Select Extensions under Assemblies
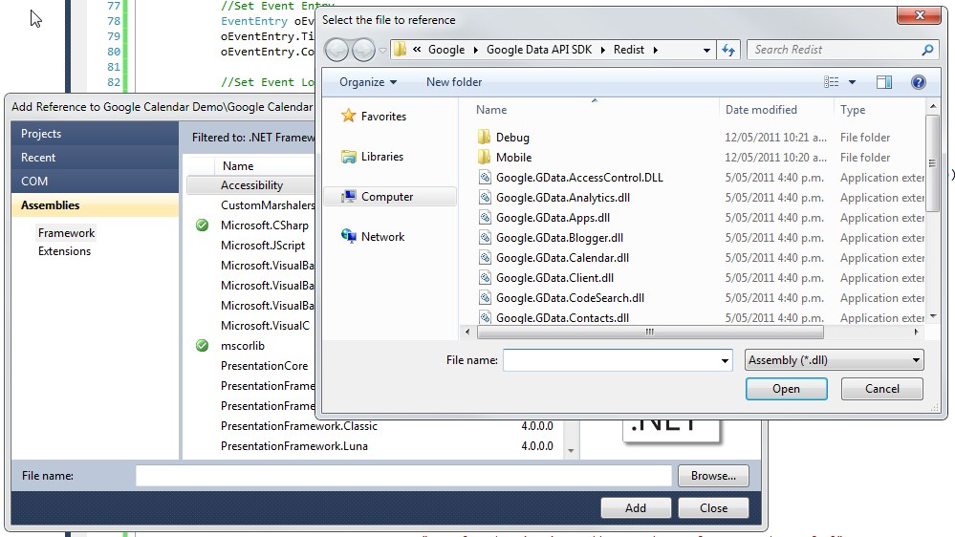955x537 pixels. pos(64,251)
